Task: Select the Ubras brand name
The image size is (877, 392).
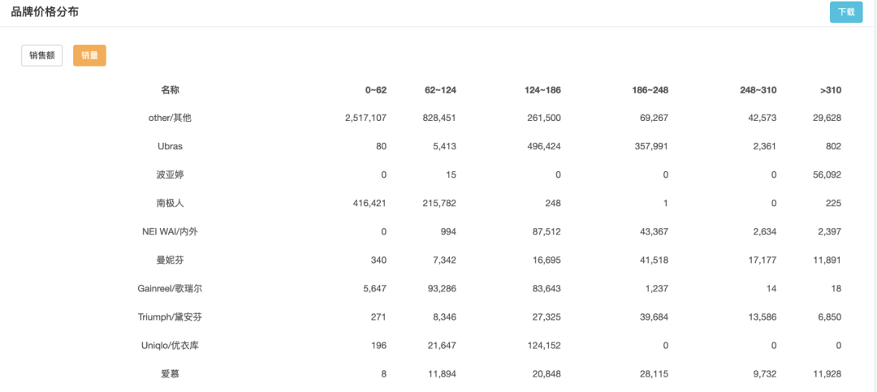Action: pyautogui.click(x=170, y=146)
